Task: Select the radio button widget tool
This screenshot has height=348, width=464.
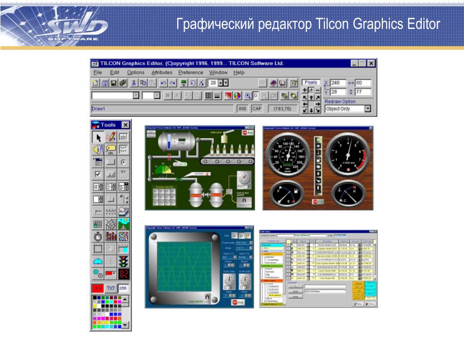Action: [x=123, y=162]
